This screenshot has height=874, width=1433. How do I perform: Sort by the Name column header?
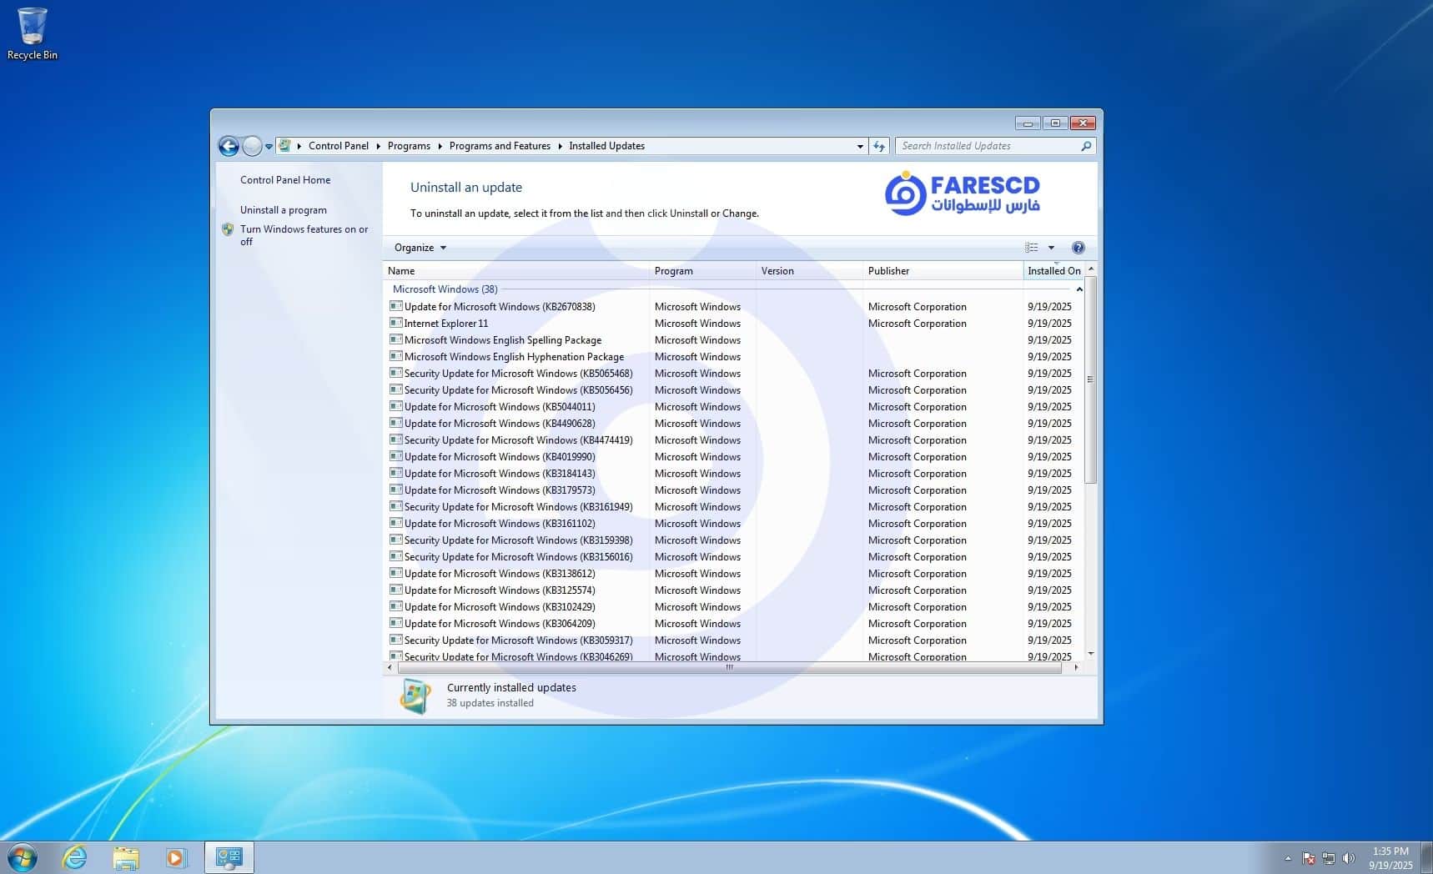(516, 271)
